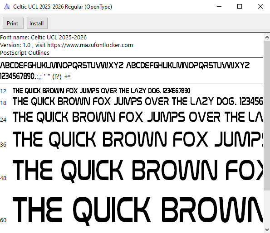Close the Celtic UCL font window
The height and width of the screenshot is (233, 270).
click(x=260, y=6)
